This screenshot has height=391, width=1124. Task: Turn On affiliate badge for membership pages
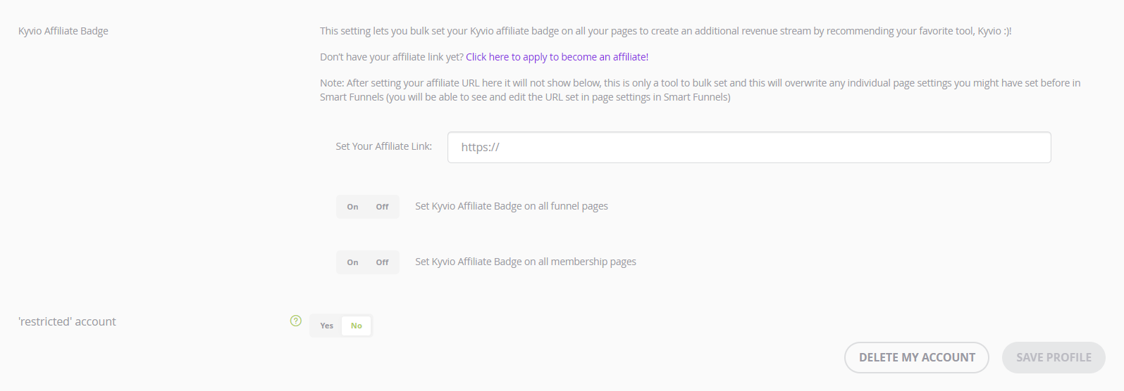(x=353, y=262)
